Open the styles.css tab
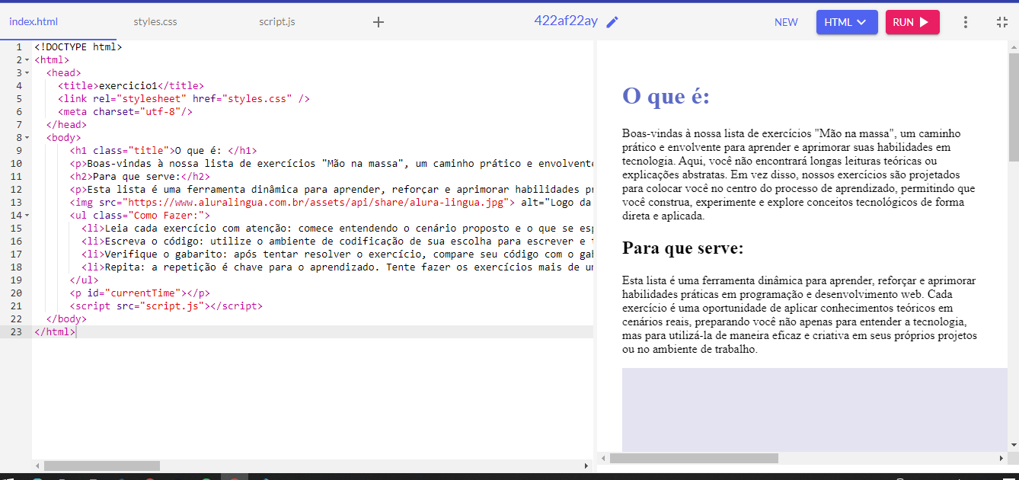 click(x=155, y=21)
